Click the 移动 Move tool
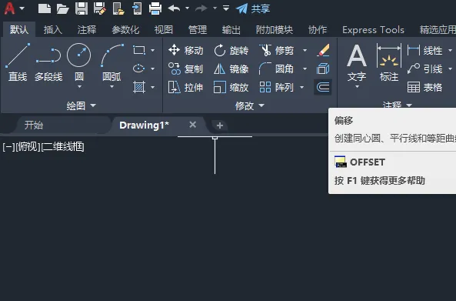Screen dimensions: 456x301 coord(185,50)
